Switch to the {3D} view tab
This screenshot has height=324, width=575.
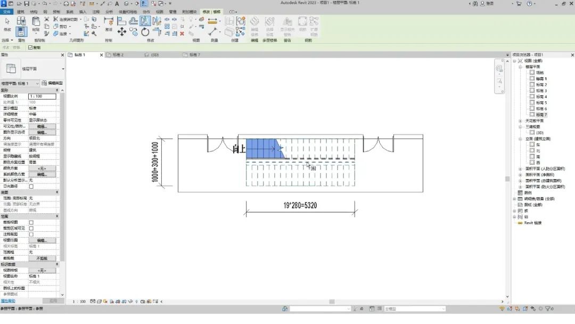pyautogui.click(x=155, y=55)
